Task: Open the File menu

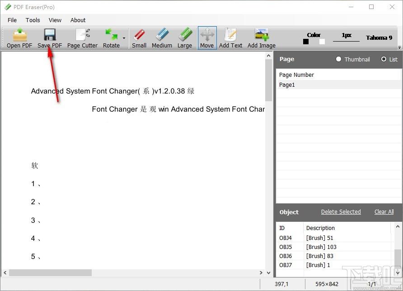Action: (12, 20)
